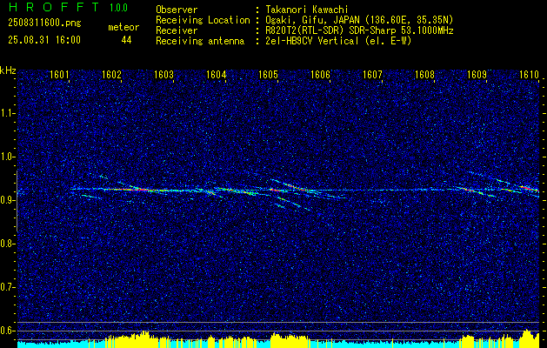Click the 1.0 kHz axis label
This screenshot has width=547, height=348.
7,157
